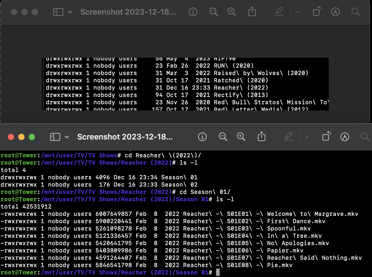The image size is (372, 277).
Task: Click the Share button in background window
Action: click(x=252, y=12)
